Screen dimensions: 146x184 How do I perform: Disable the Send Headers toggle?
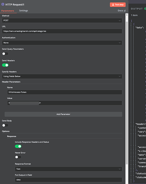tap(5, 65)
